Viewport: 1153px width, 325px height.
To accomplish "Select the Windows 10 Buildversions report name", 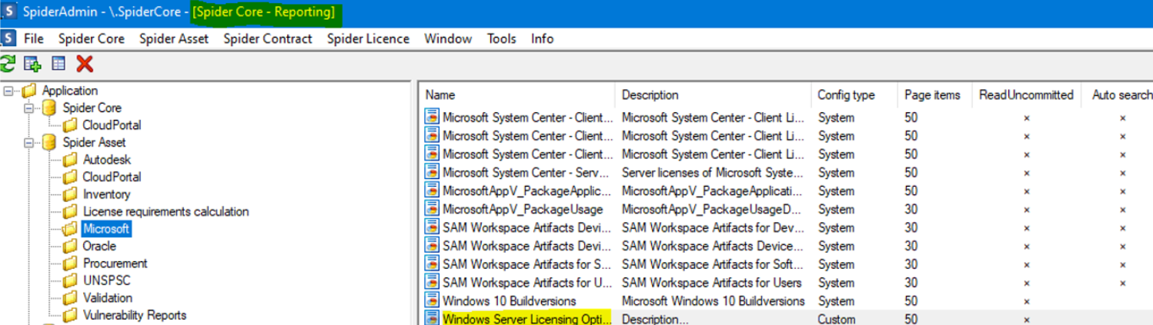I will [510, 301].
